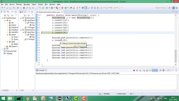Click the Forward navigation arrow icon
Viewport: 179px width, 101px height.
click(119, 8)
